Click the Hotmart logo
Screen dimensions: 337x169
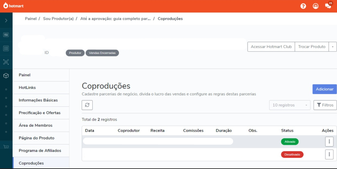point(13,6)
